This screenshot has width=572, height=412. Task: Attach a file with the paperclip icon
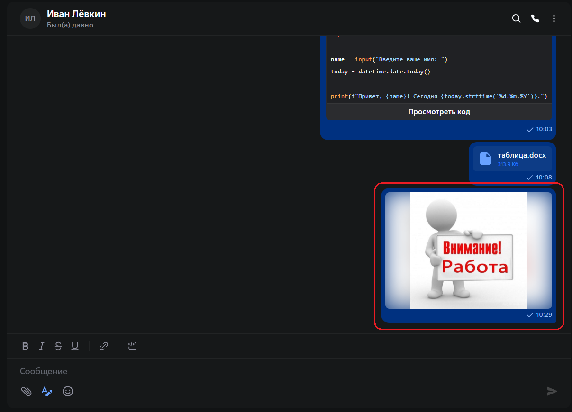click(26, 391)
